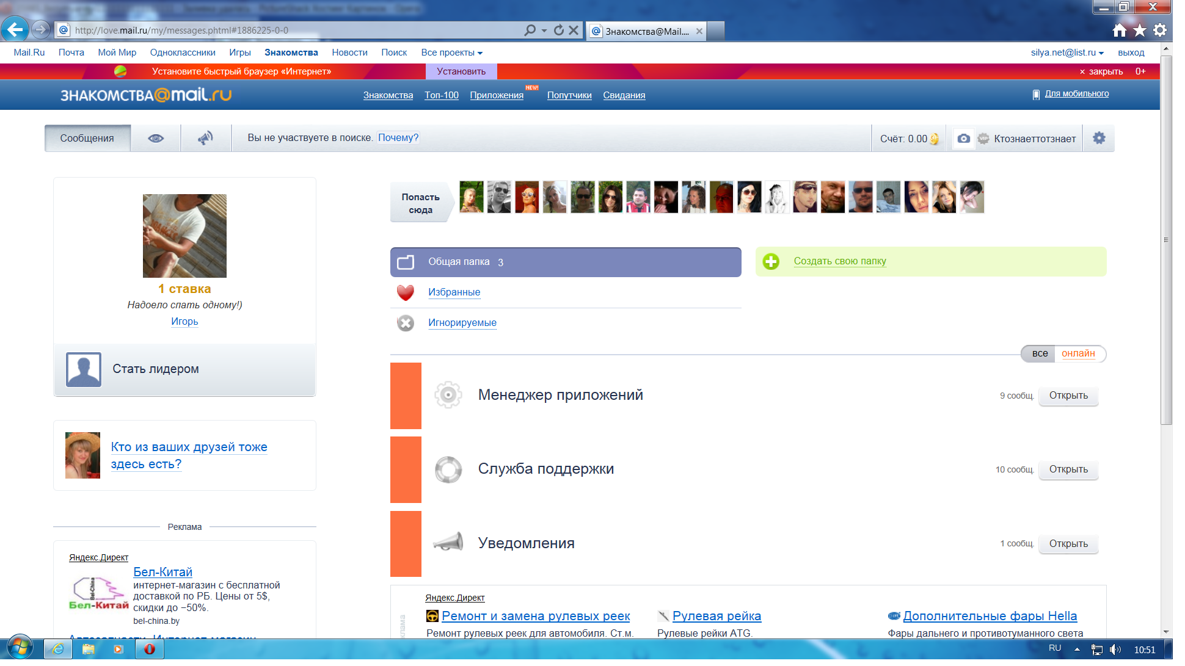Open Топ-100 in the site navigation

click(x=441, y=95)
